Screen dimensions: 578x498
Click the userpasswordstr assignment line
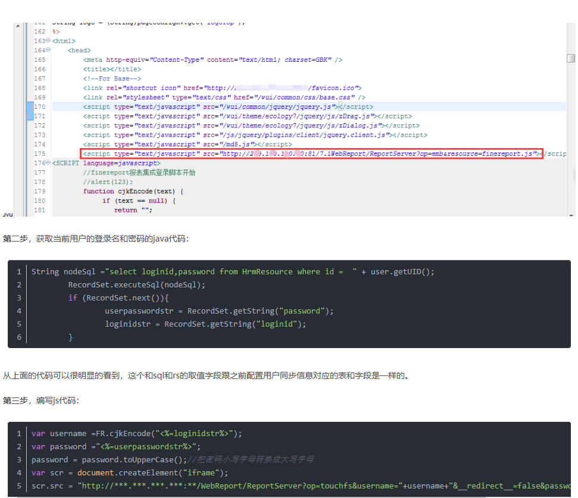pyautogui.click(x=219, y=311)
